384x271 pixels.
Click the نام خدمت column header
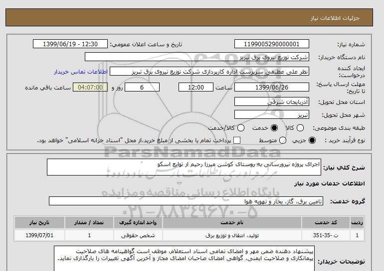click(232, 223)
